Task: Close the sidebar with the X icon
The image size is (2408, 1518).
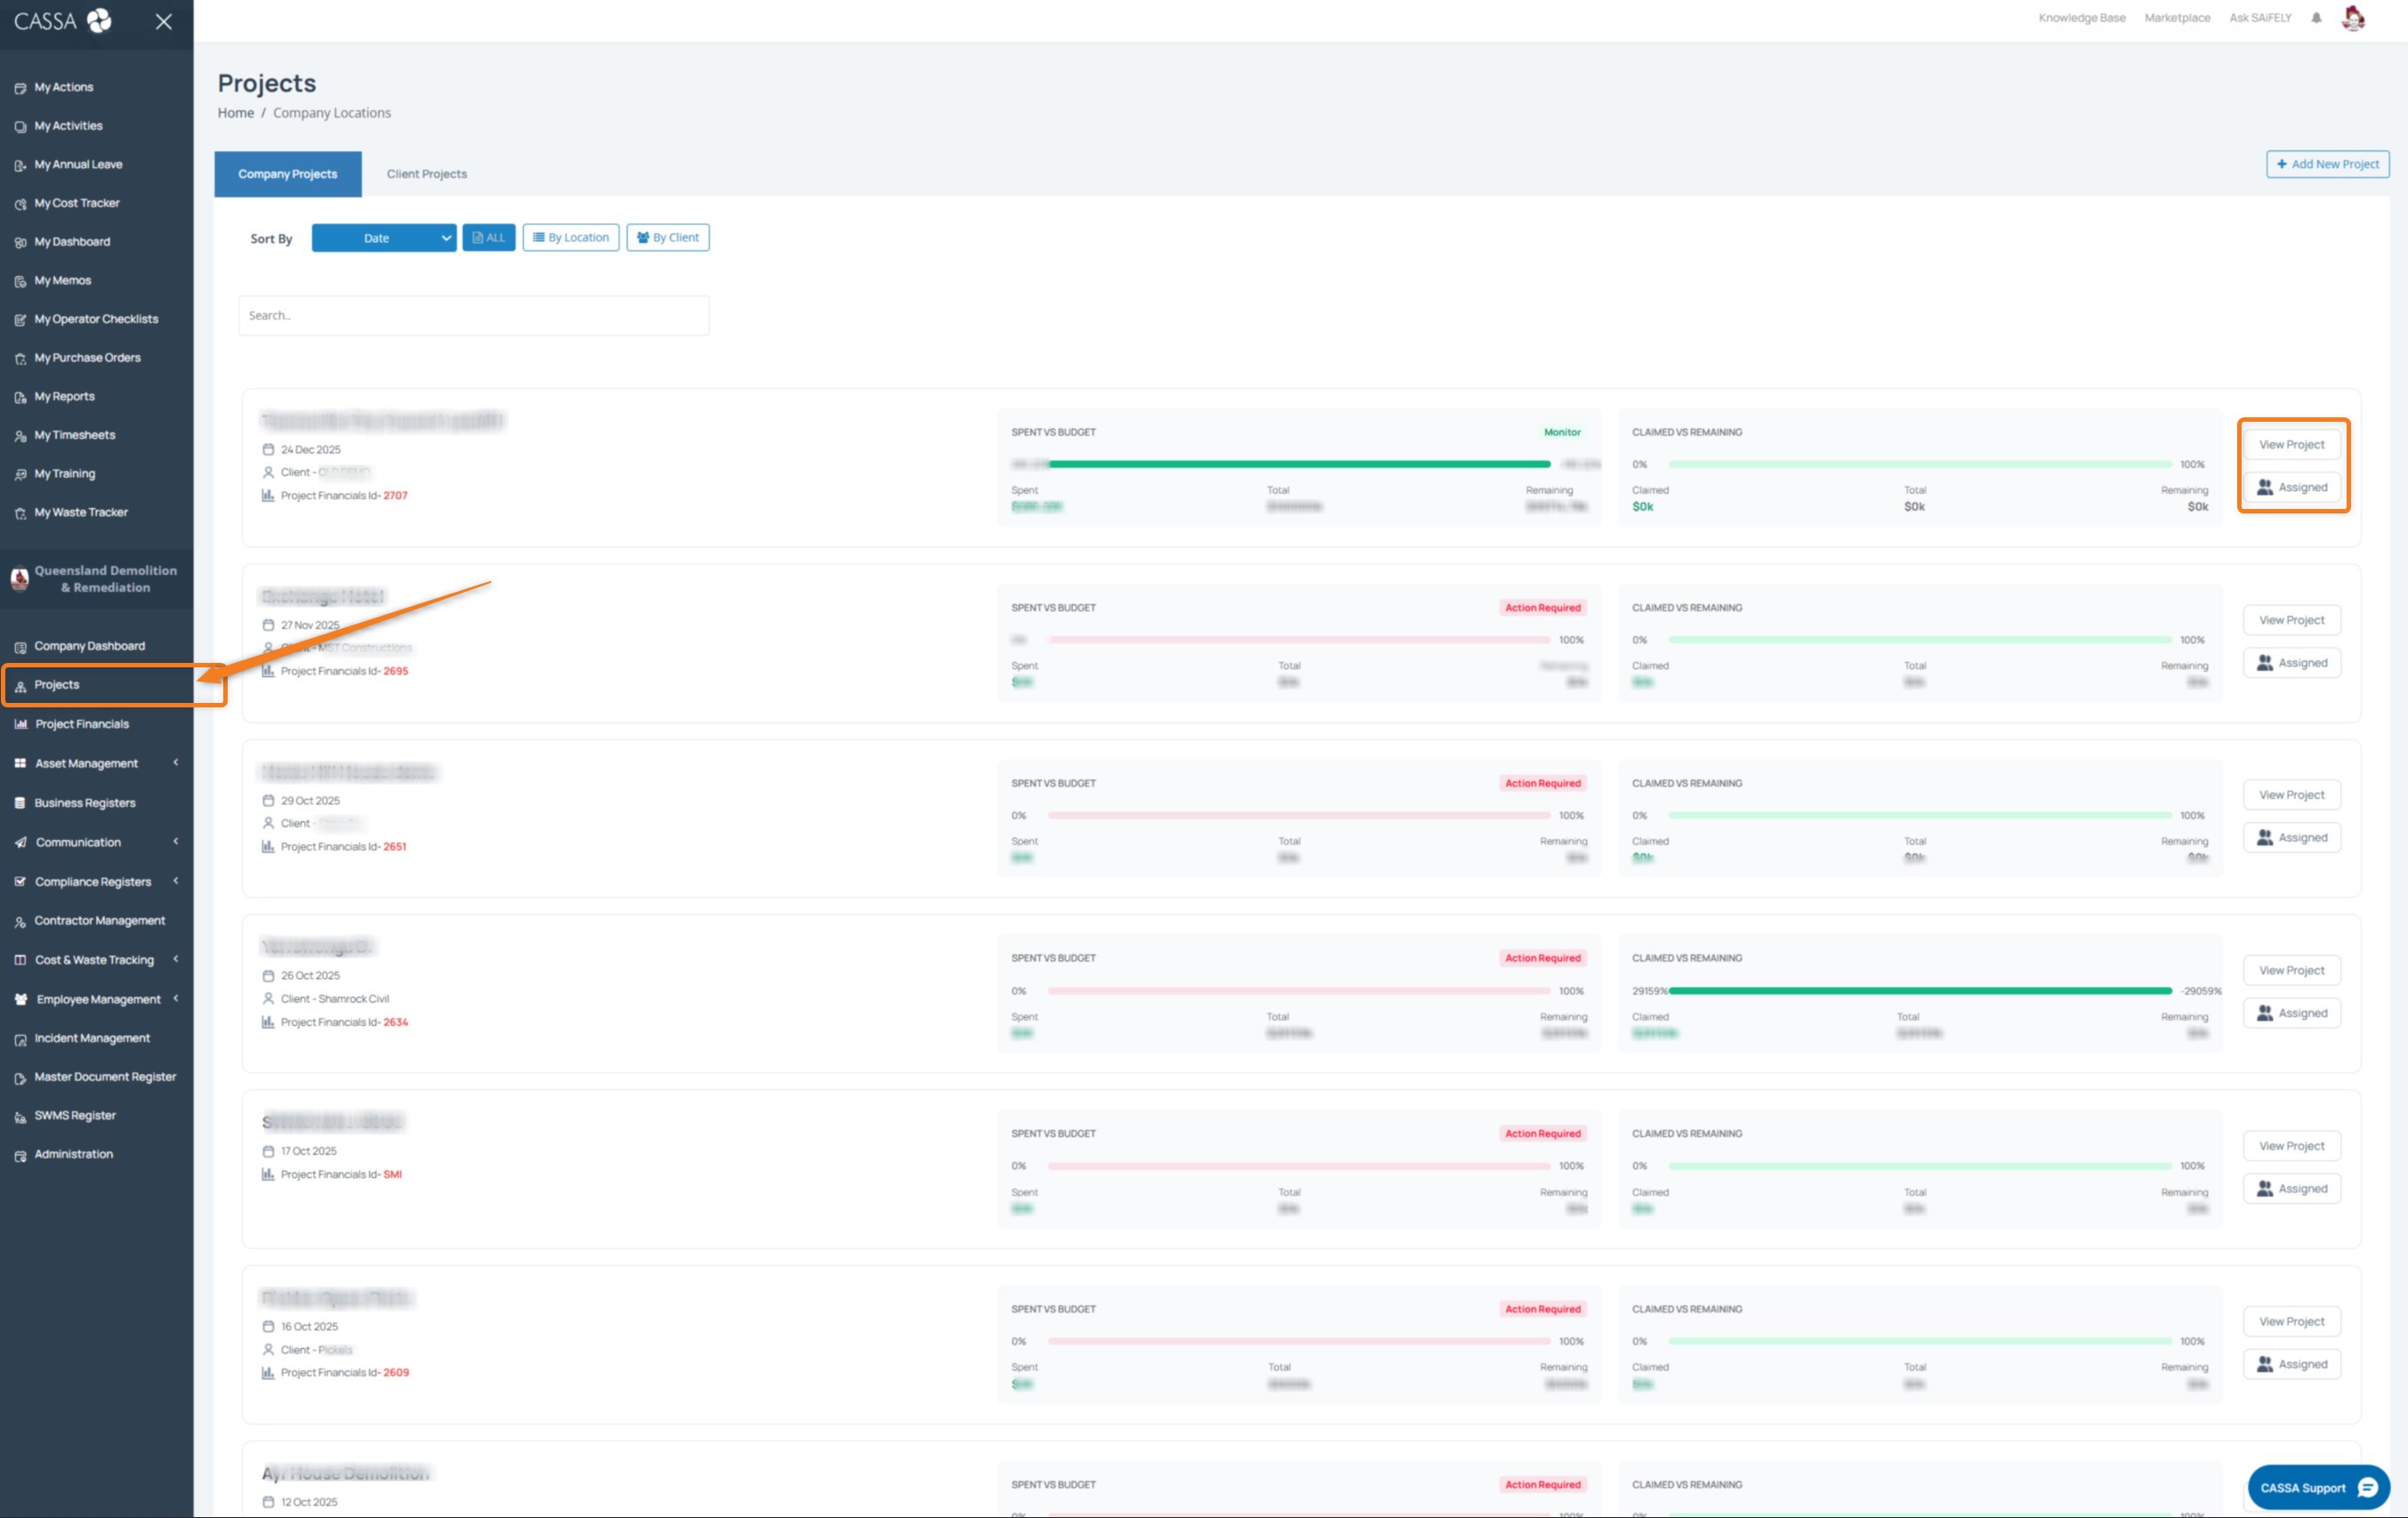Action: (x=163, y=22)
